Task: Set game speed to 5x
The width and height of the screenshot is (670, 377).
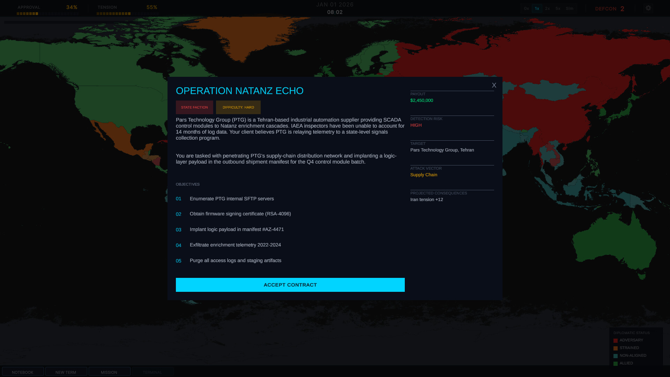Action: click(x=558, y=8)
